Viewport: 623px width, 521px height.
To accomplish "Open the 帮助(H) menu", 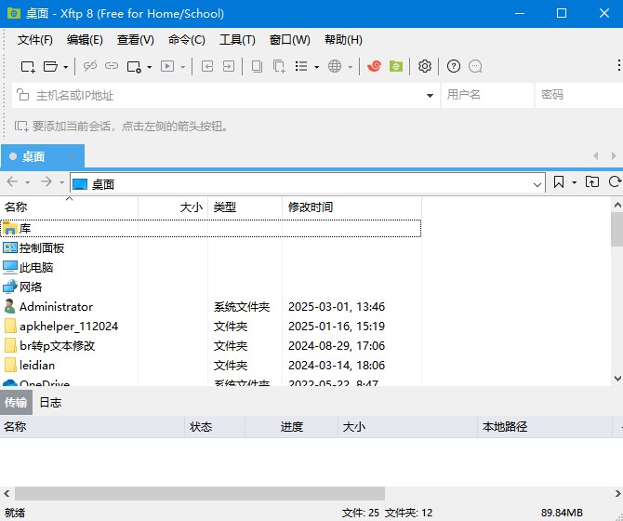I will [343, 40].
